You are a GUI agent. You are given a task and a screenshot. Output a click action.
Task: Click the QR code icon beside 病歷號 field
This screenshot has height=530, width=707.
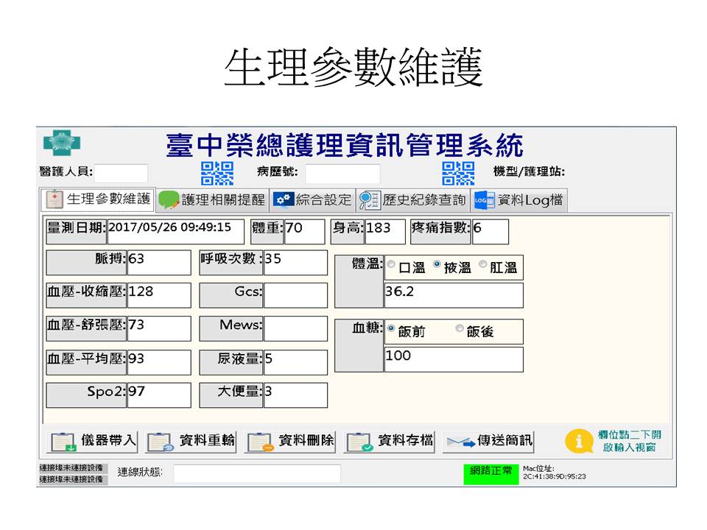coord(458,174)
